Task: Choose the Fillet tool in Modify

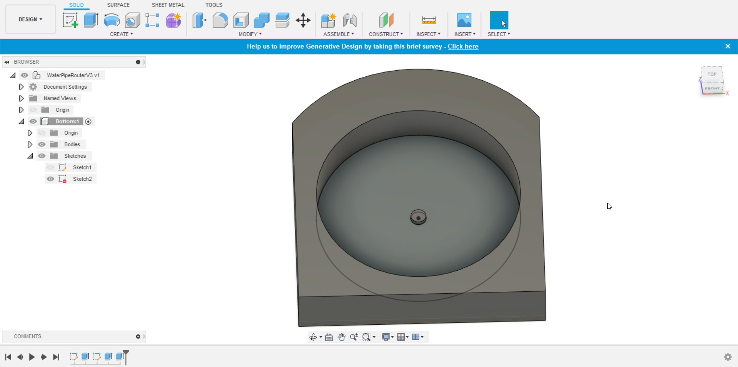Action: point(220,20)
